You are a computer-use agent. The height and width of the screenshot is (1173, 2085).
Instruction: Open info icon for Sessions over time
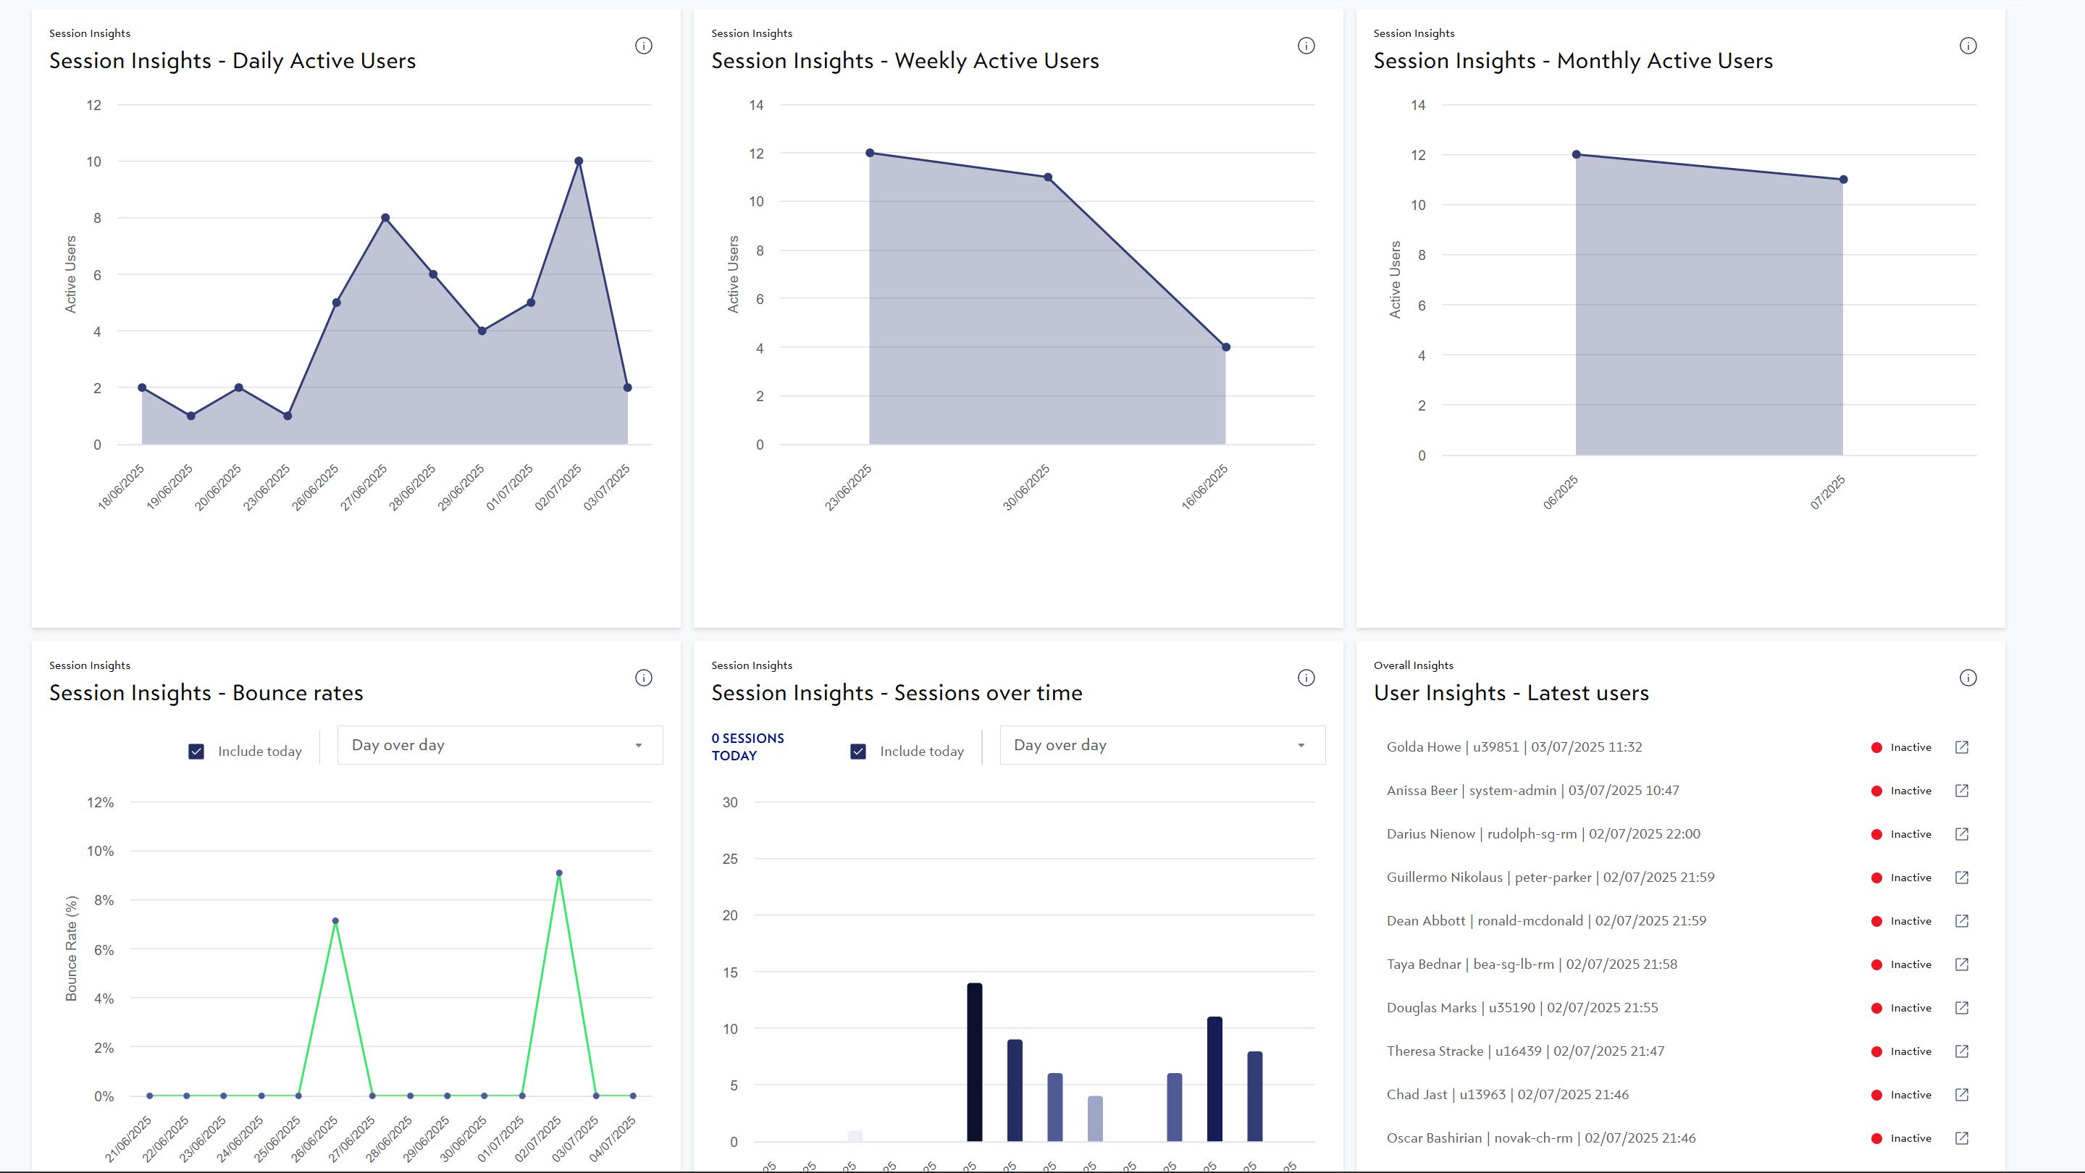pos(1306,678)
